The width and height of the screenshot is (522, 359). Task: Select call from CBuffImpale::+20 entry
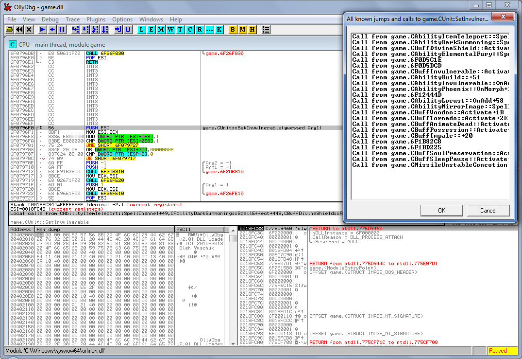(430, 136)
